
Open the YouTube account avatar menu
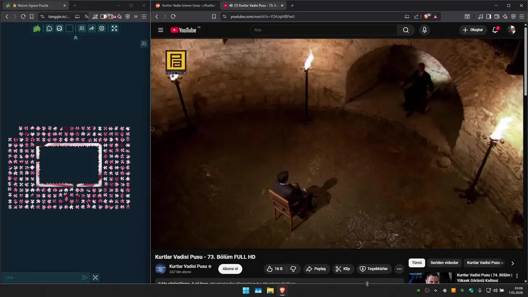(x=511, y=30)
